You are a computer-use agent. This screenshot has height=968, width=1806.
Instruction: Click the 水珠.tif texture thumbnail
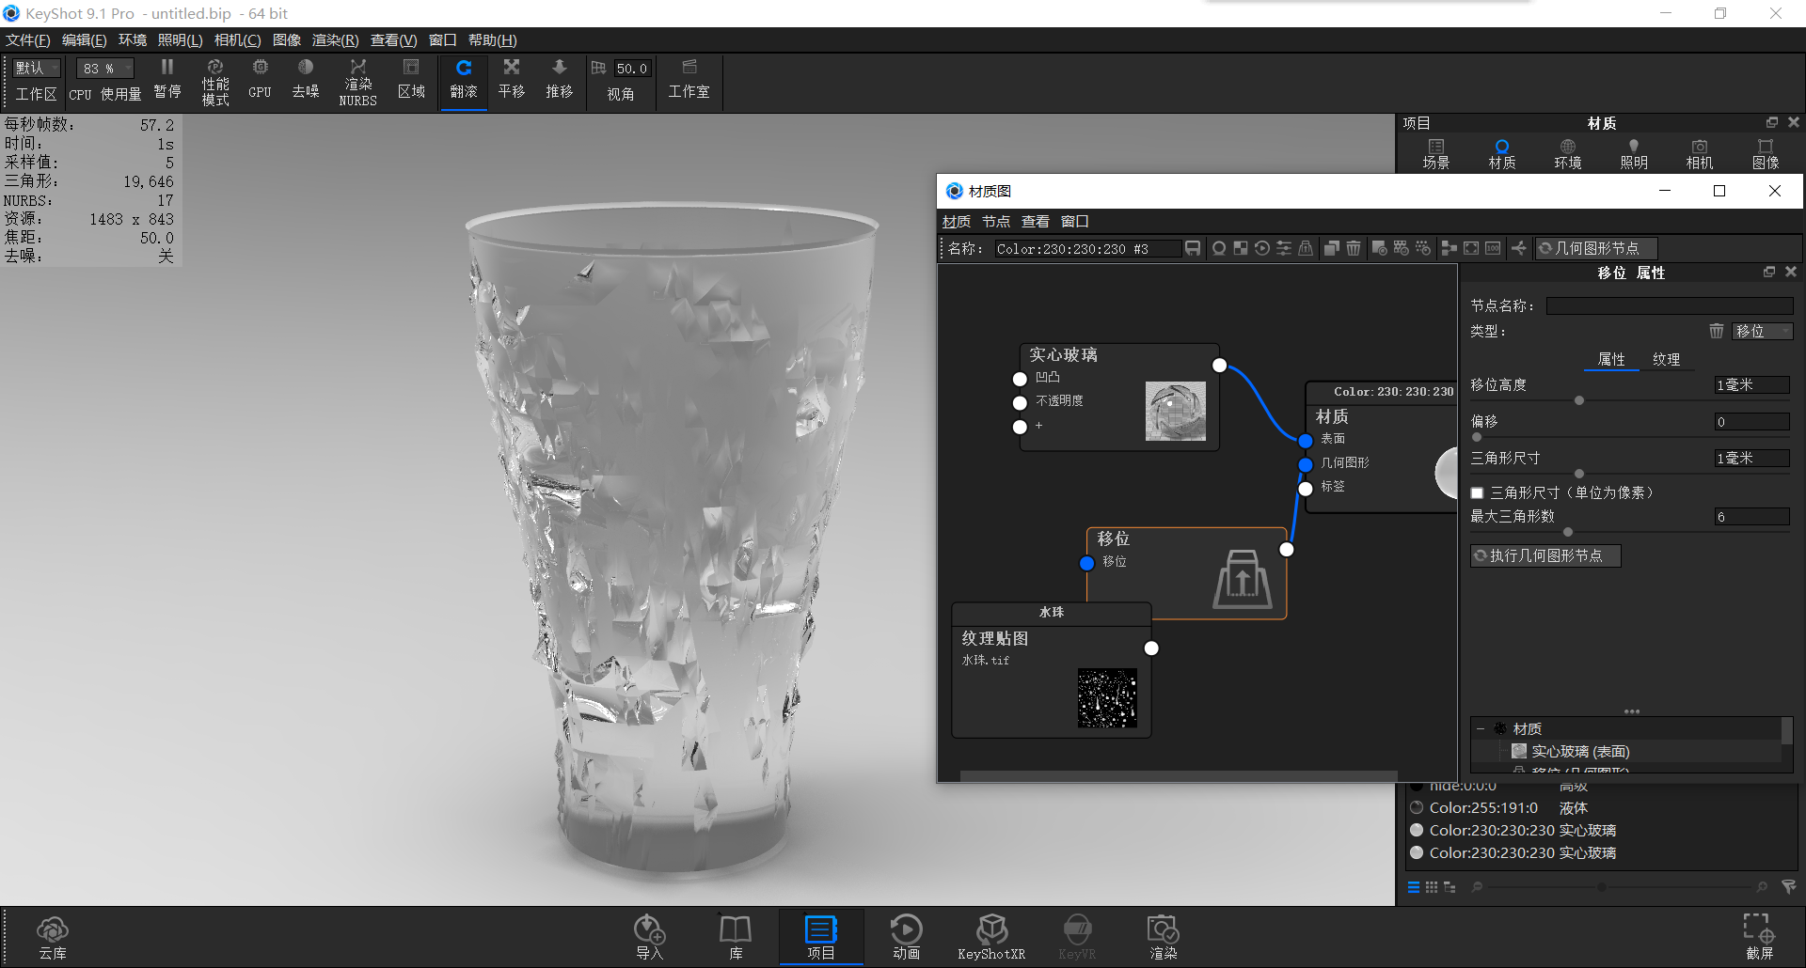tap(1108, 698)
